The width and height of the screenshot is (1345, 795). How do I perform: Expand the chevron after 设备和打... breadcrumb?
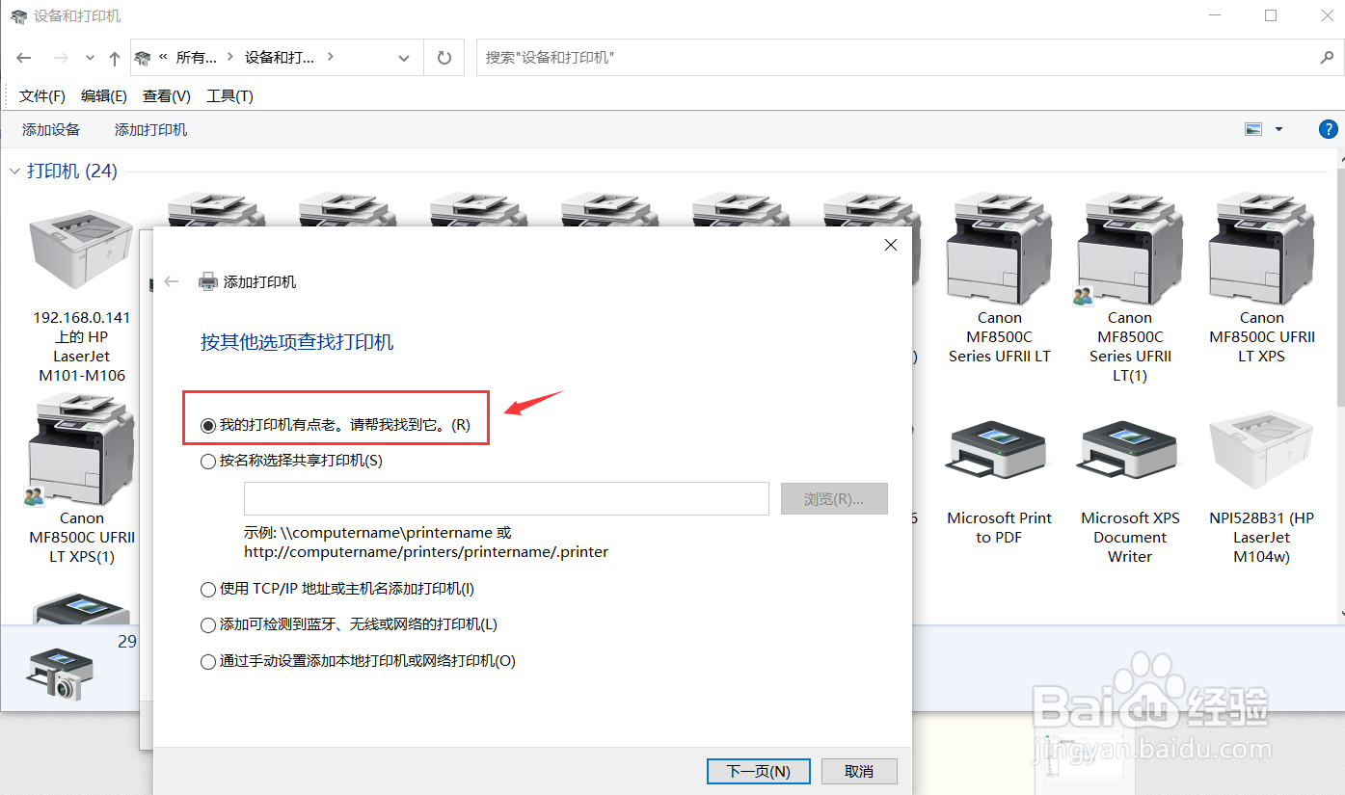[331, 58]
